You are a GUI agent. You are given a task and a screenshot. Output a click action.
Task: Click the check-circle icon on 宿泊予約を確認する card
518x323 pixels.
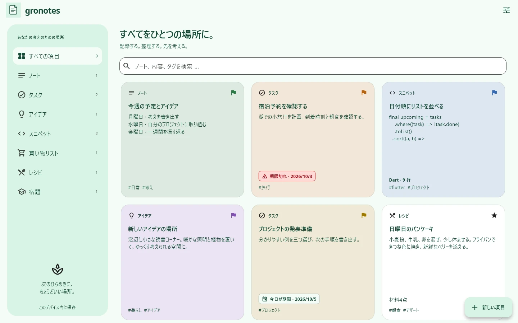pos(262,93)
